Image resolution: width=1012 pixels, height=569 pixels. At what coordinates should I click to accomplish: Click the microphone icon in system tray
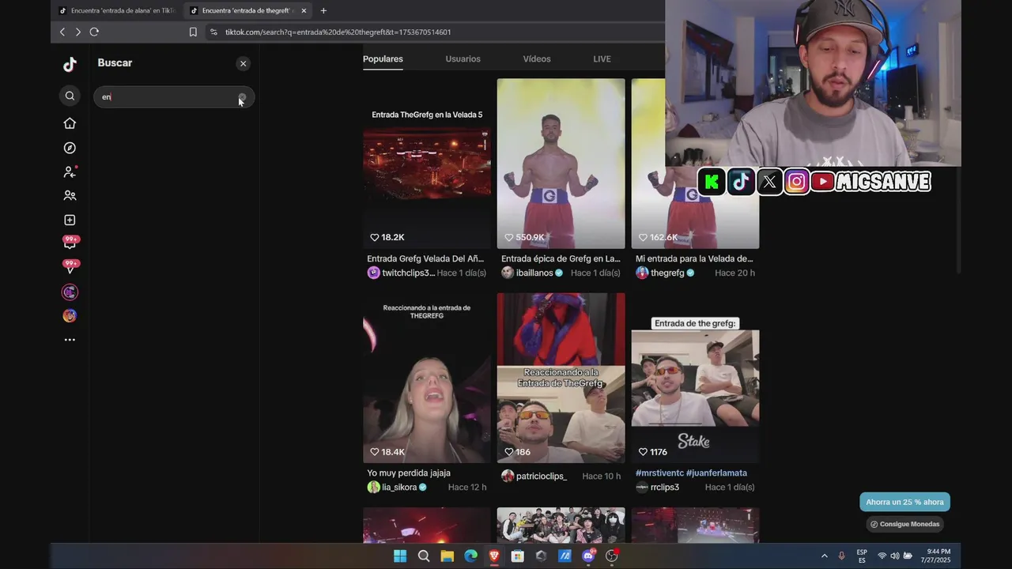[x=841, y=556]
